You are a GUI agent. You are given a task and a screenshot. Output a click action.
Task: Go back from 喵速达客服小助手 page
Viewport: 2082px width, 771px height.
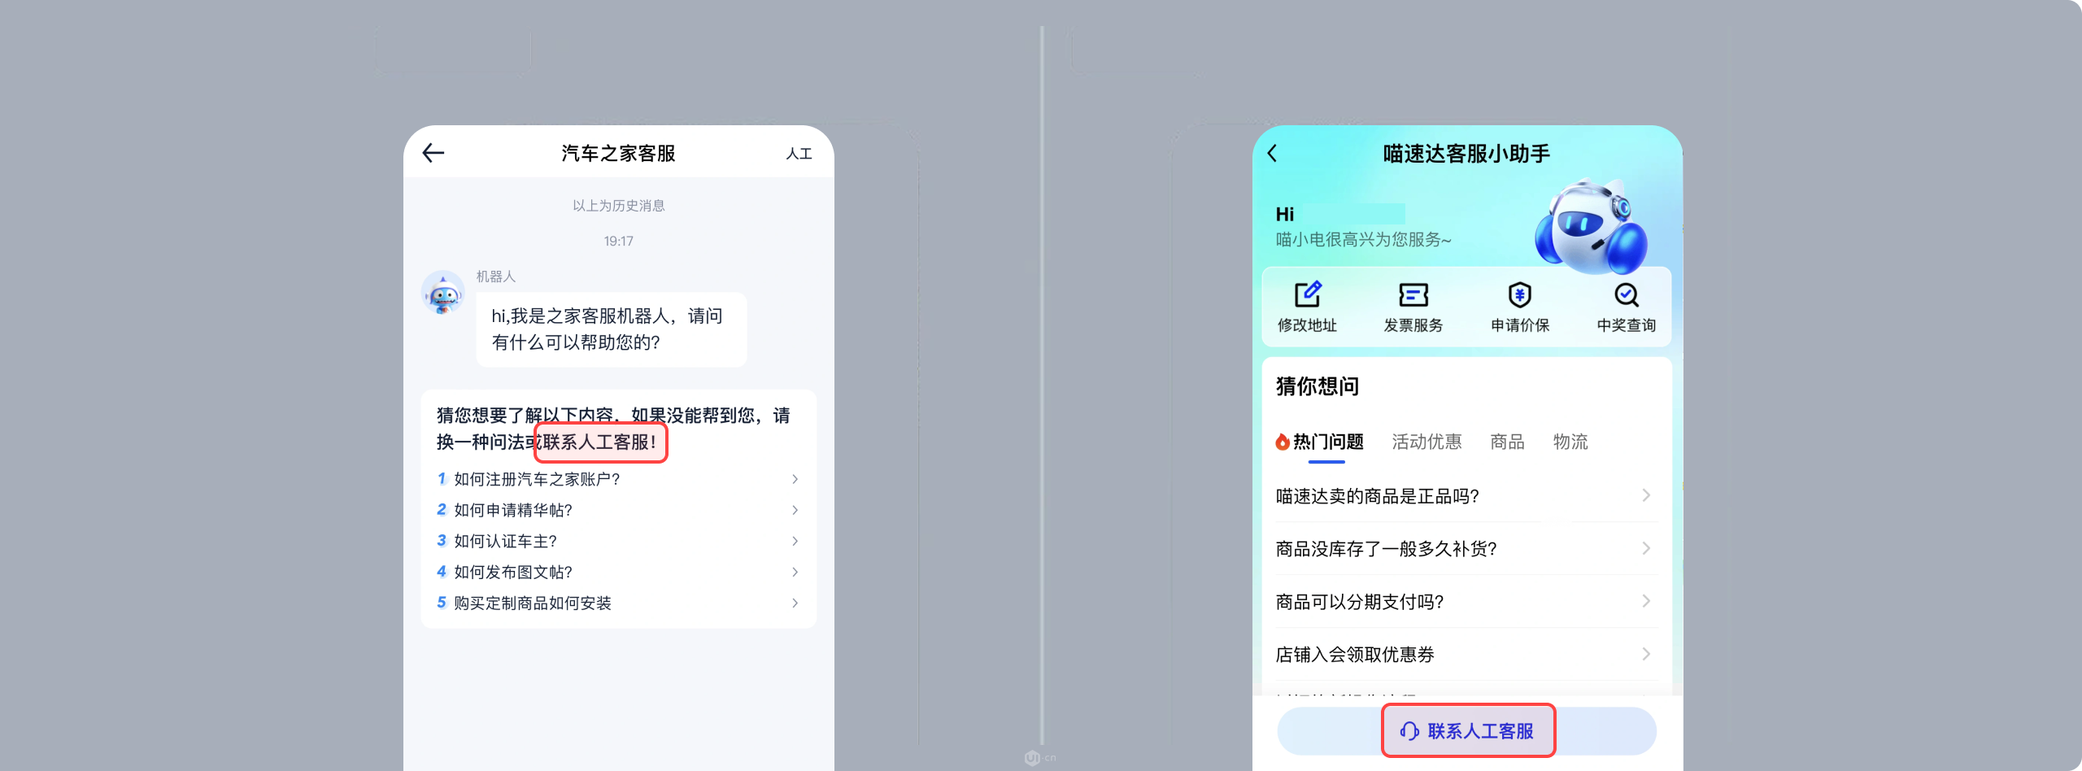pyautogui.click(x=1273, y=153)
